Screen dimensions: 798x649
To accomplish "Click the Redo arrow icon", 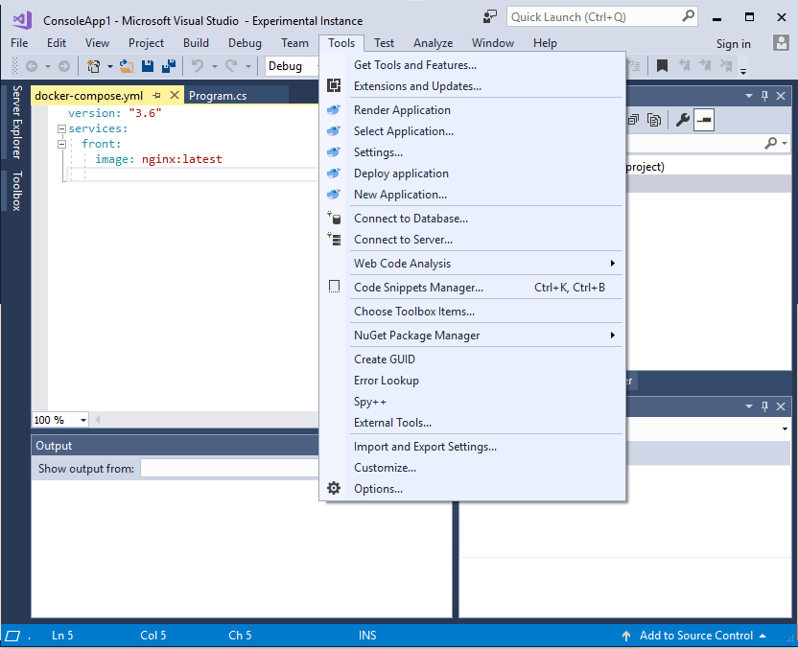I will (231, 66).
